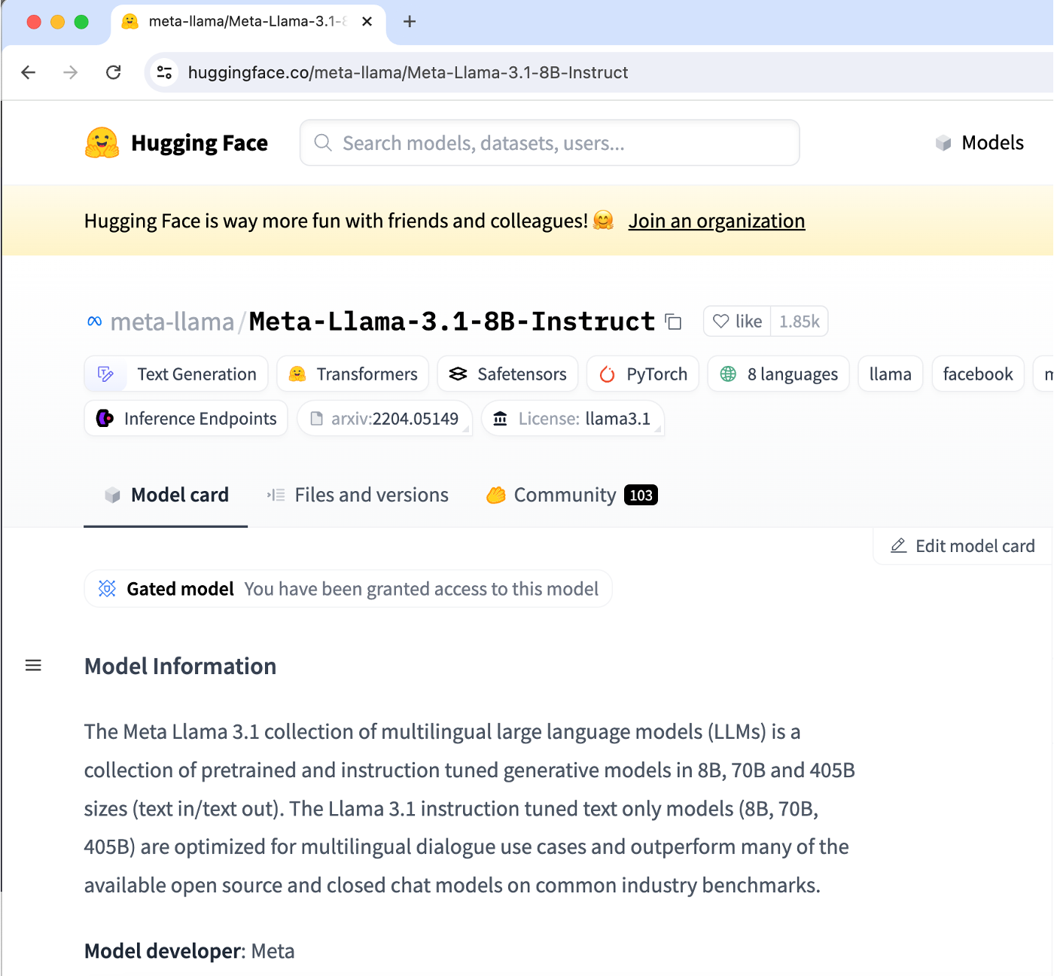The height and width of the screenshot is (976, 1054).
Task: Click the Hugging Face emoji logo
Action: pos(102,143)
